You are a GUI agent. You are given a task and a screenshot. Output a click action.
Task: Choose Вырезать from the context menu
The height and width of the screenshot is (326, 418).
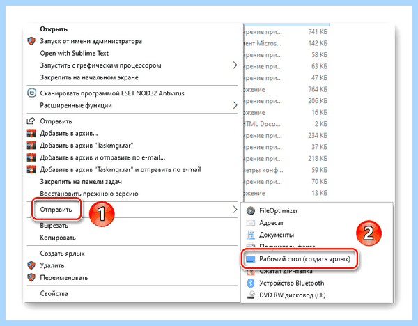[54, 226]
